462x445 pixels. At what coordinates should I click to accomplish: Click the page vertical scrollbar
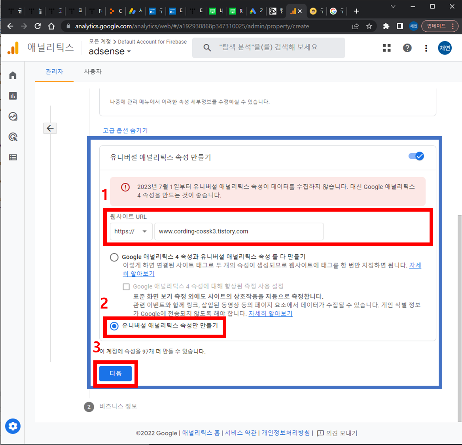(459, 318)
